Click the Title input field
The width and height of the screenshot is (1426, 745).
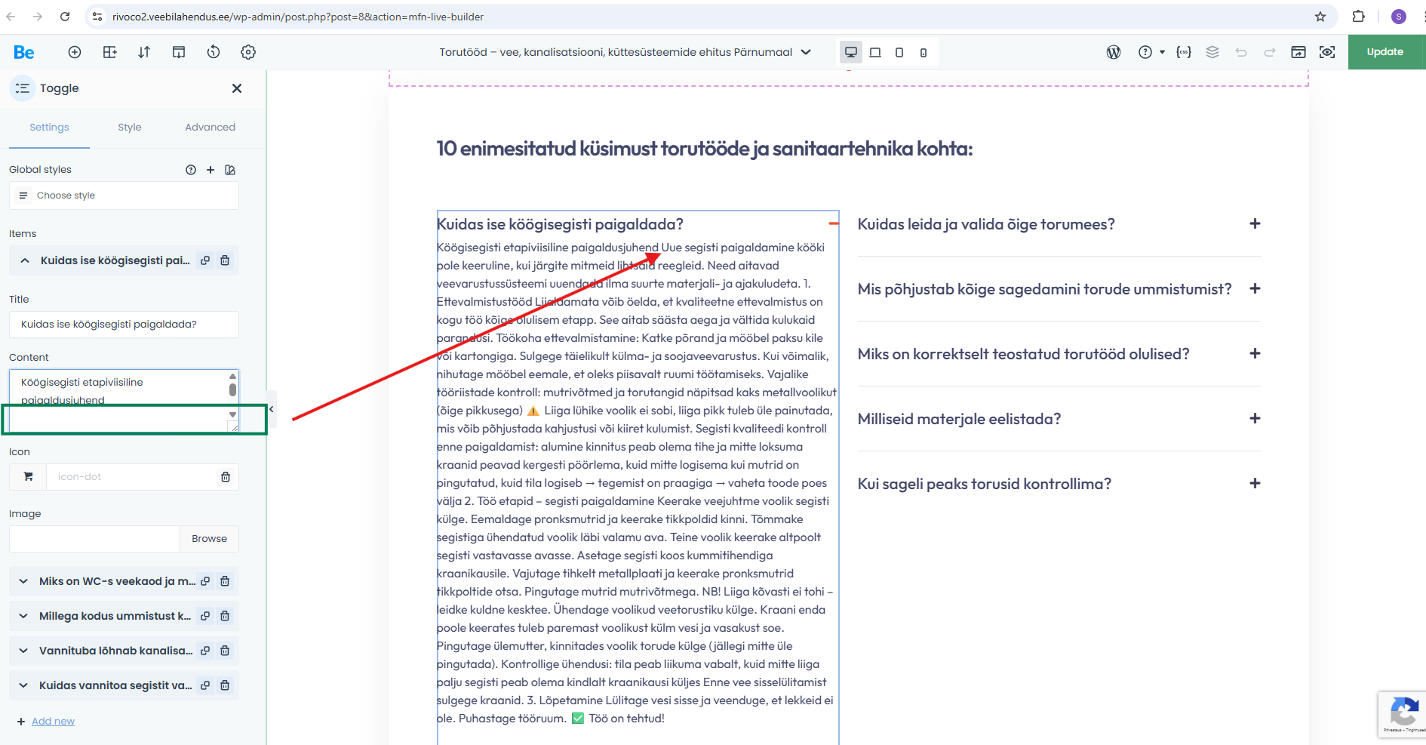[124, 325]
